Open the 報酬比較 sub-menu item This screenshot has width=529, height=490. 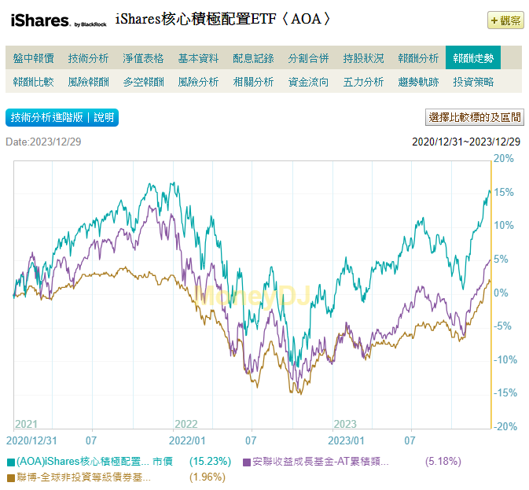pyautogui.click(x=34, y=82)
